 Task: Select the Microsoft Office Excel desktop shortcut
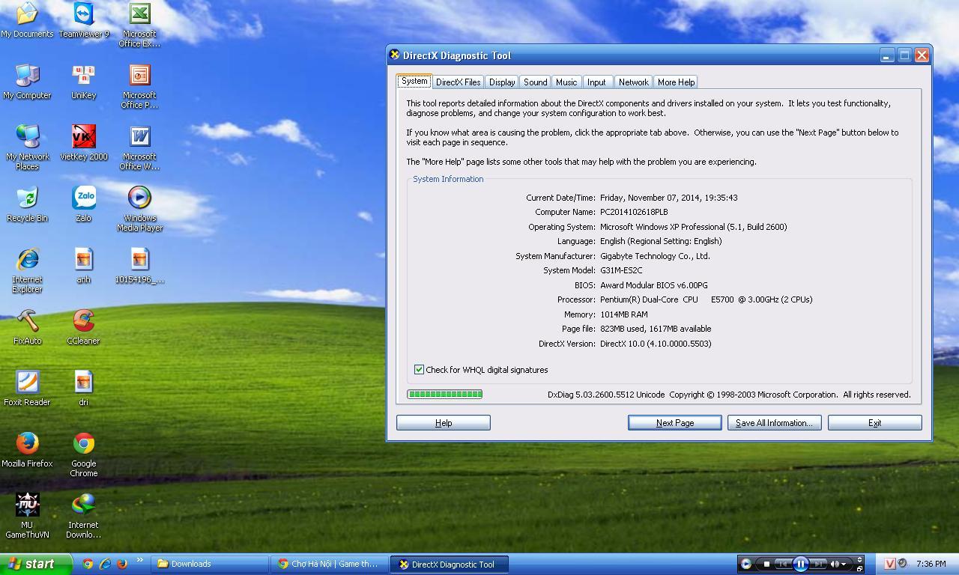coord(139,24)
